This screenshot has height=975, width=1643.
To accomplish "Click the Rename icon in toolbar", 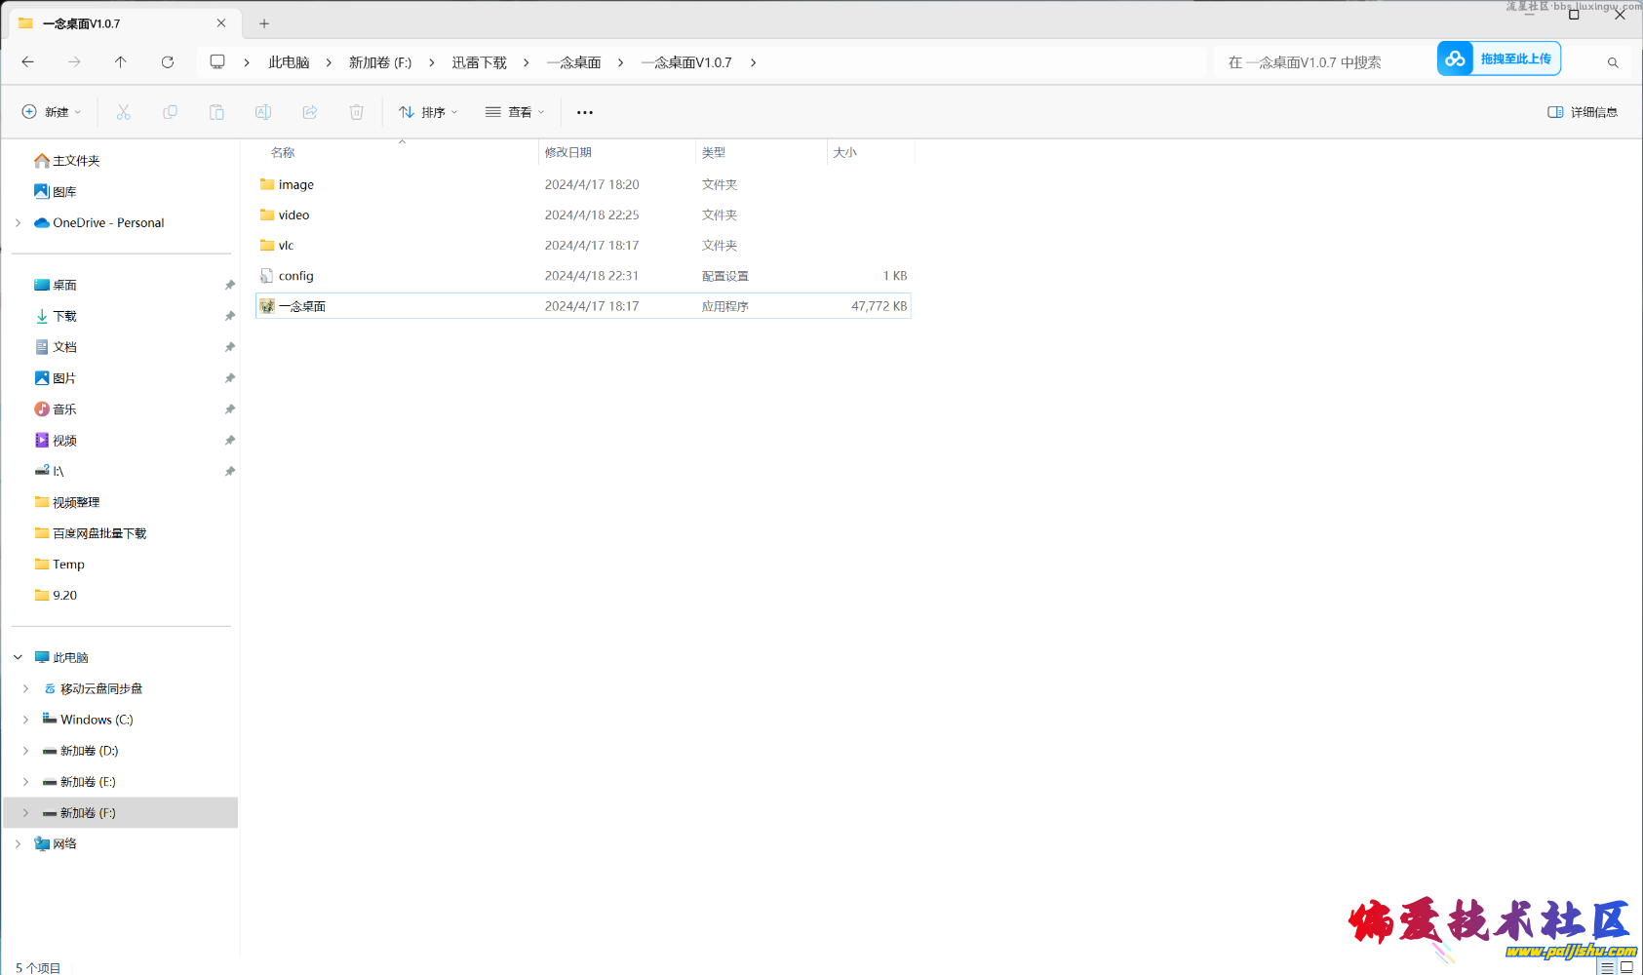I will coord(263,112).
